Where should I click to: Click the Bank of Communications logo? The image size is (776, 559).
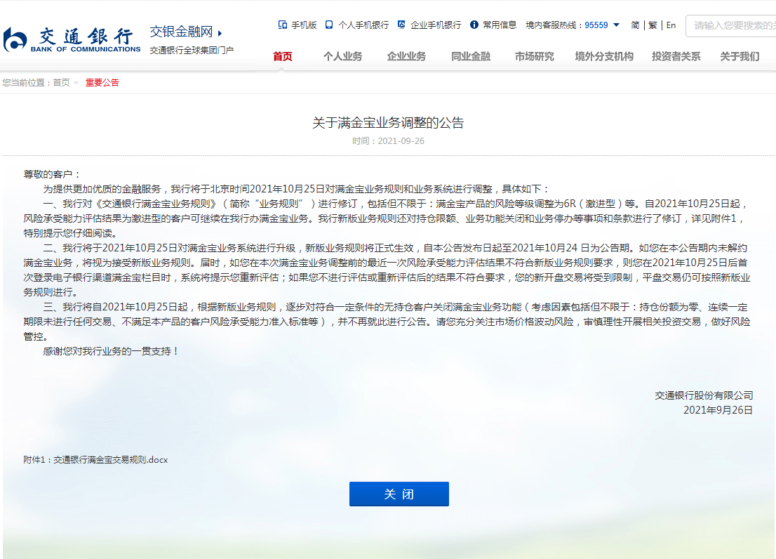coord(72,39)
